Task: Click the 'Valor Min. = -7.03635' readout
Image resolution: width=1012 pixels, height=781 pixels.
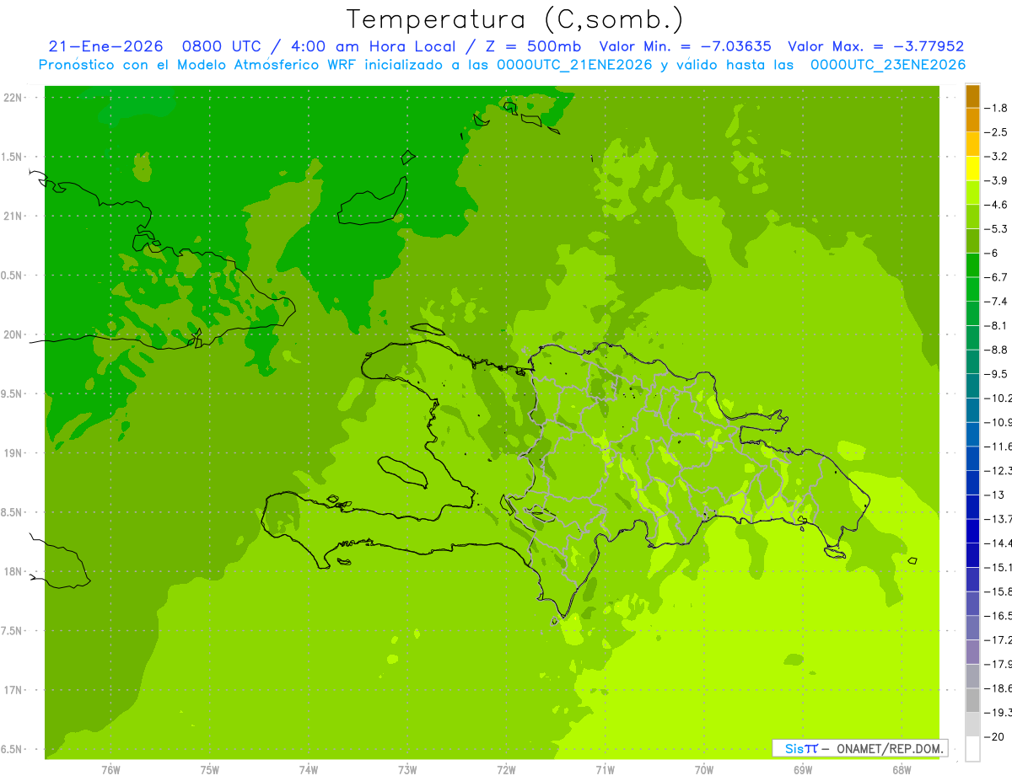Action: click(685, 46)
